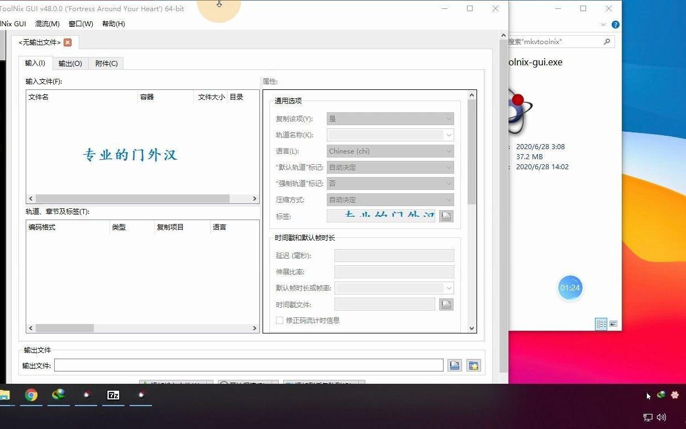Click the down arrow on properties panel scrollbar
The width and height of the screenshot is (686, 429).
[x=471, y=328]
